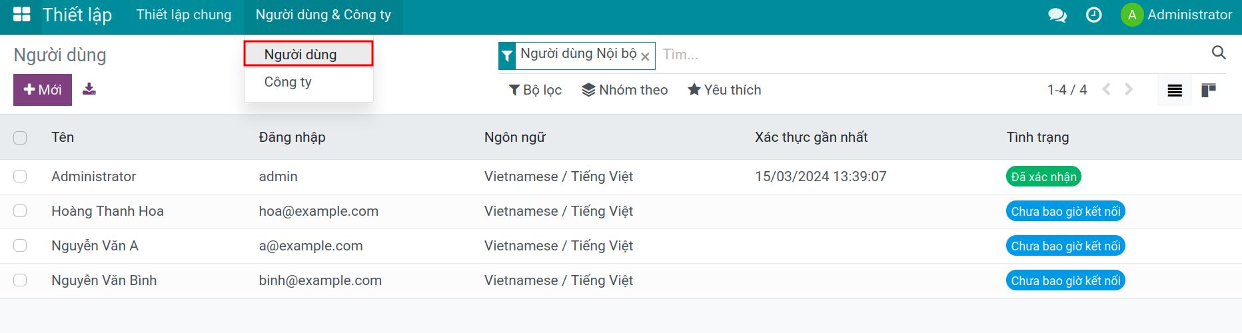
Task: Tick the Hoàng Thanh Hoa row checkbox
Action: coord(20,211)
